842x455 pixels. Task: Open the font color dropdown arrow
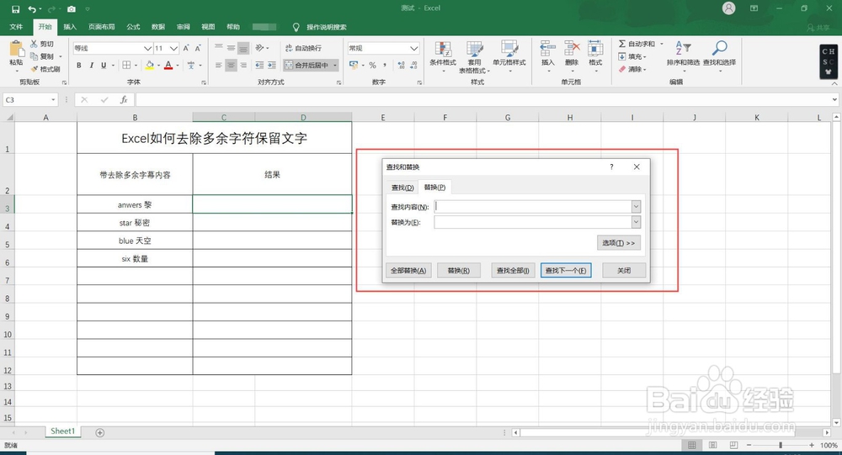(x=178, y=66)
